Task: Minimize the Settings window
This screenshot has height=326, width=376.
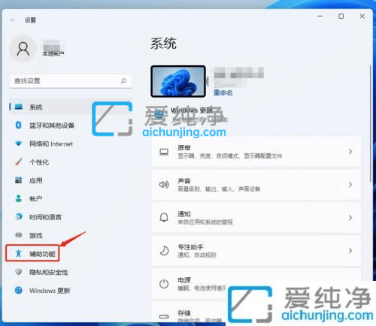Action: click(320, 17)
